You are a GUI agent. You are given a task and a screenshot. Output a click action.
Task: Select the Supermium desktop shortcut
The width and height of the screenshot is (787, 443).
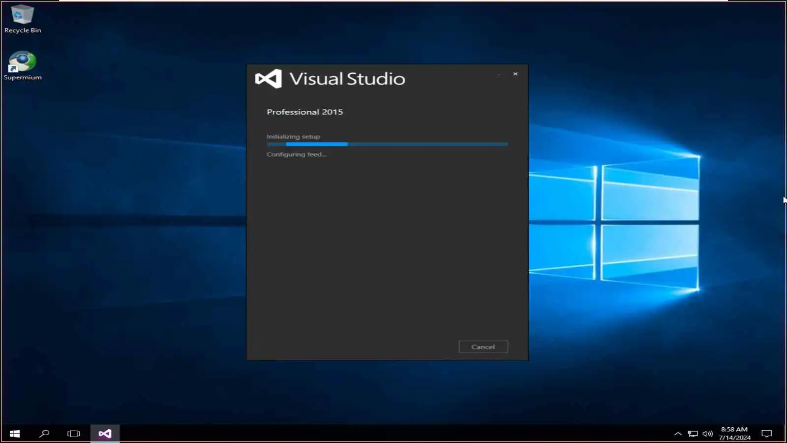pos(22,66)
